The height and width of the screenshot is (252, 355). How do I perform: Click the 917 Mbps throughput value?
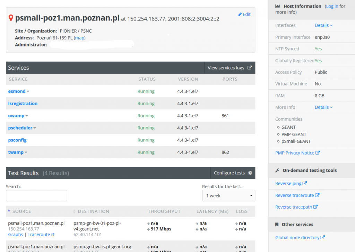point(161,229)
